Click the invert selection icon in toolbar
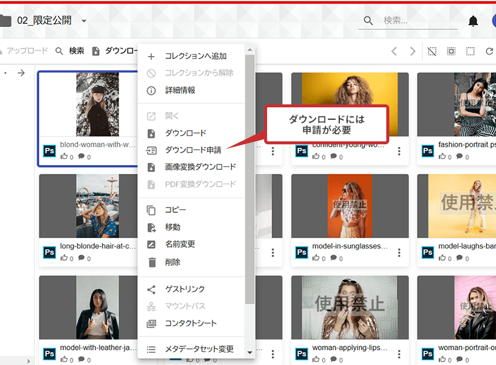Image resolution: width=496 pixels, height=365 pixels. tap(451, 51)
